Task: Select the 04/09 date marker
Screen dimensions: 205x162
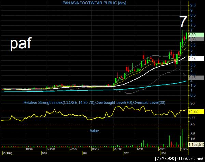Action: (51, 149)
